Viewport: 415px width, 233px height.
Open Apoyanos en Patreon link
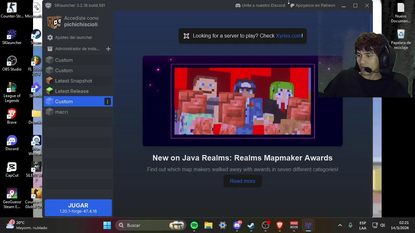tap(313, 6)
